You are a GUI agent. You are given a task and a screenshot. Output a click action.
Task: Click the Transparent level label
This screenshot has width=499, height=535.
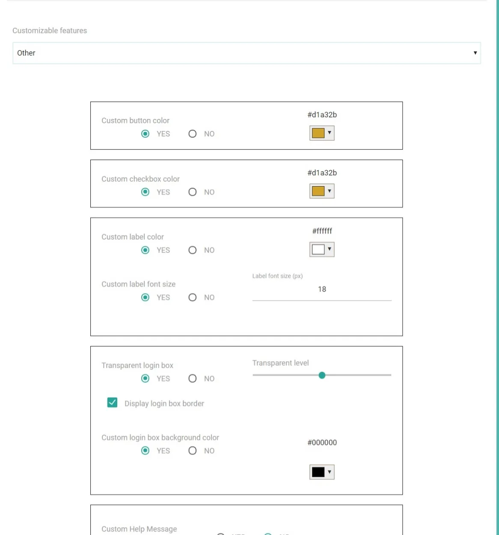coord(281,363)
